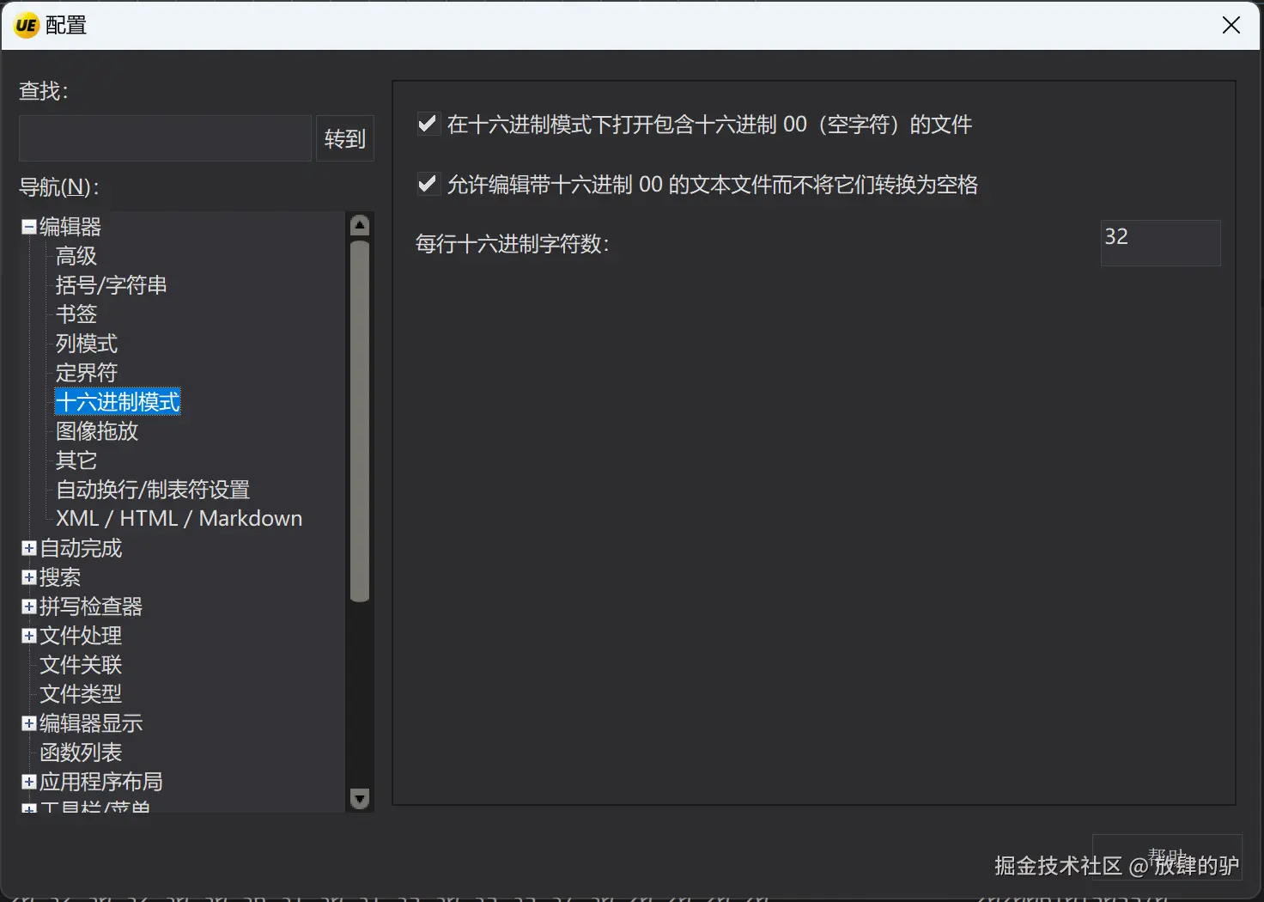Click the 帮助 button at bottom
Image resolution: width=1264 pixels, height=902 pixels.
(x=1167, y=856)
